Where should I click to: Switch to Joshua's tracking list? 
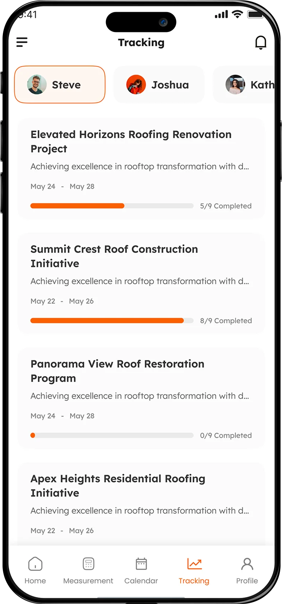[159, 85]
